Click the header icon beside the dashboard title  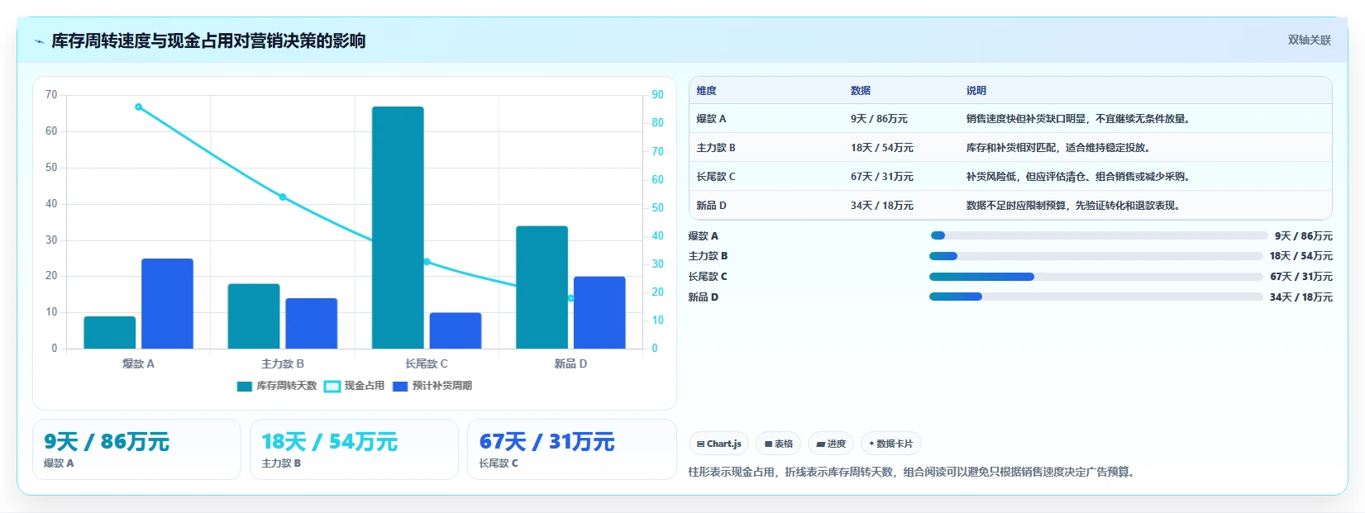tap(39, 41)
